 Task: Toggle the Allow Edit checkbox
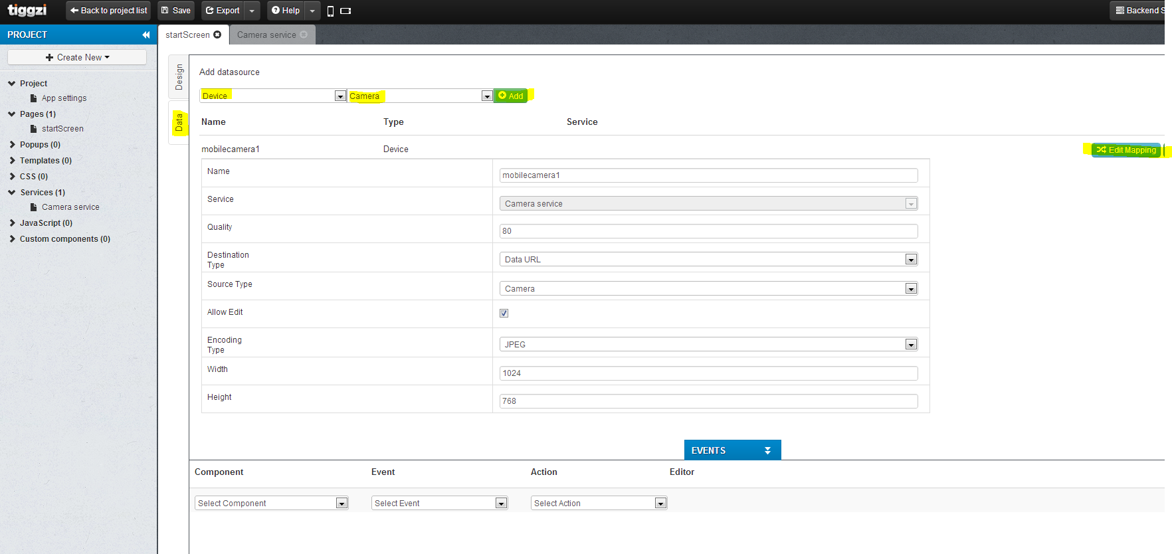pos(504,313)
